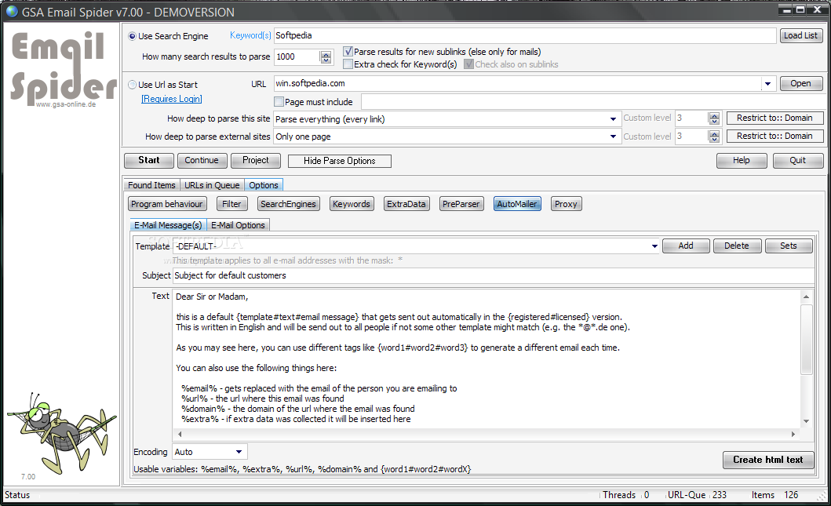Focus the URL field win.softpedia.com
The height and width of the screenshot is (506, 831).
click(x=519, y=84)
